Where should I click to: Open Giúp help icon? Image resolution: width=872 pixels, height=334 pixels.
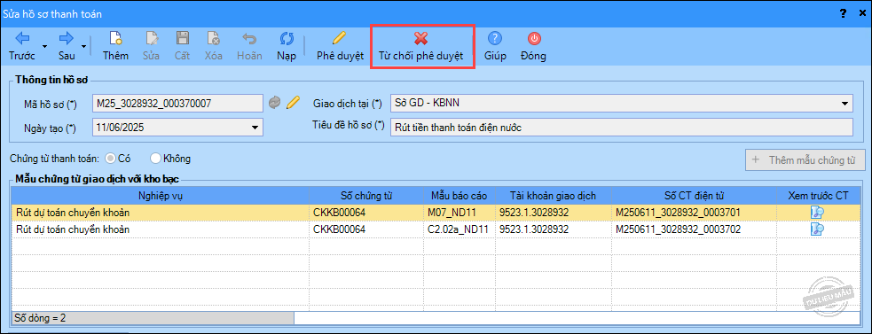click(x=495, y=38)
